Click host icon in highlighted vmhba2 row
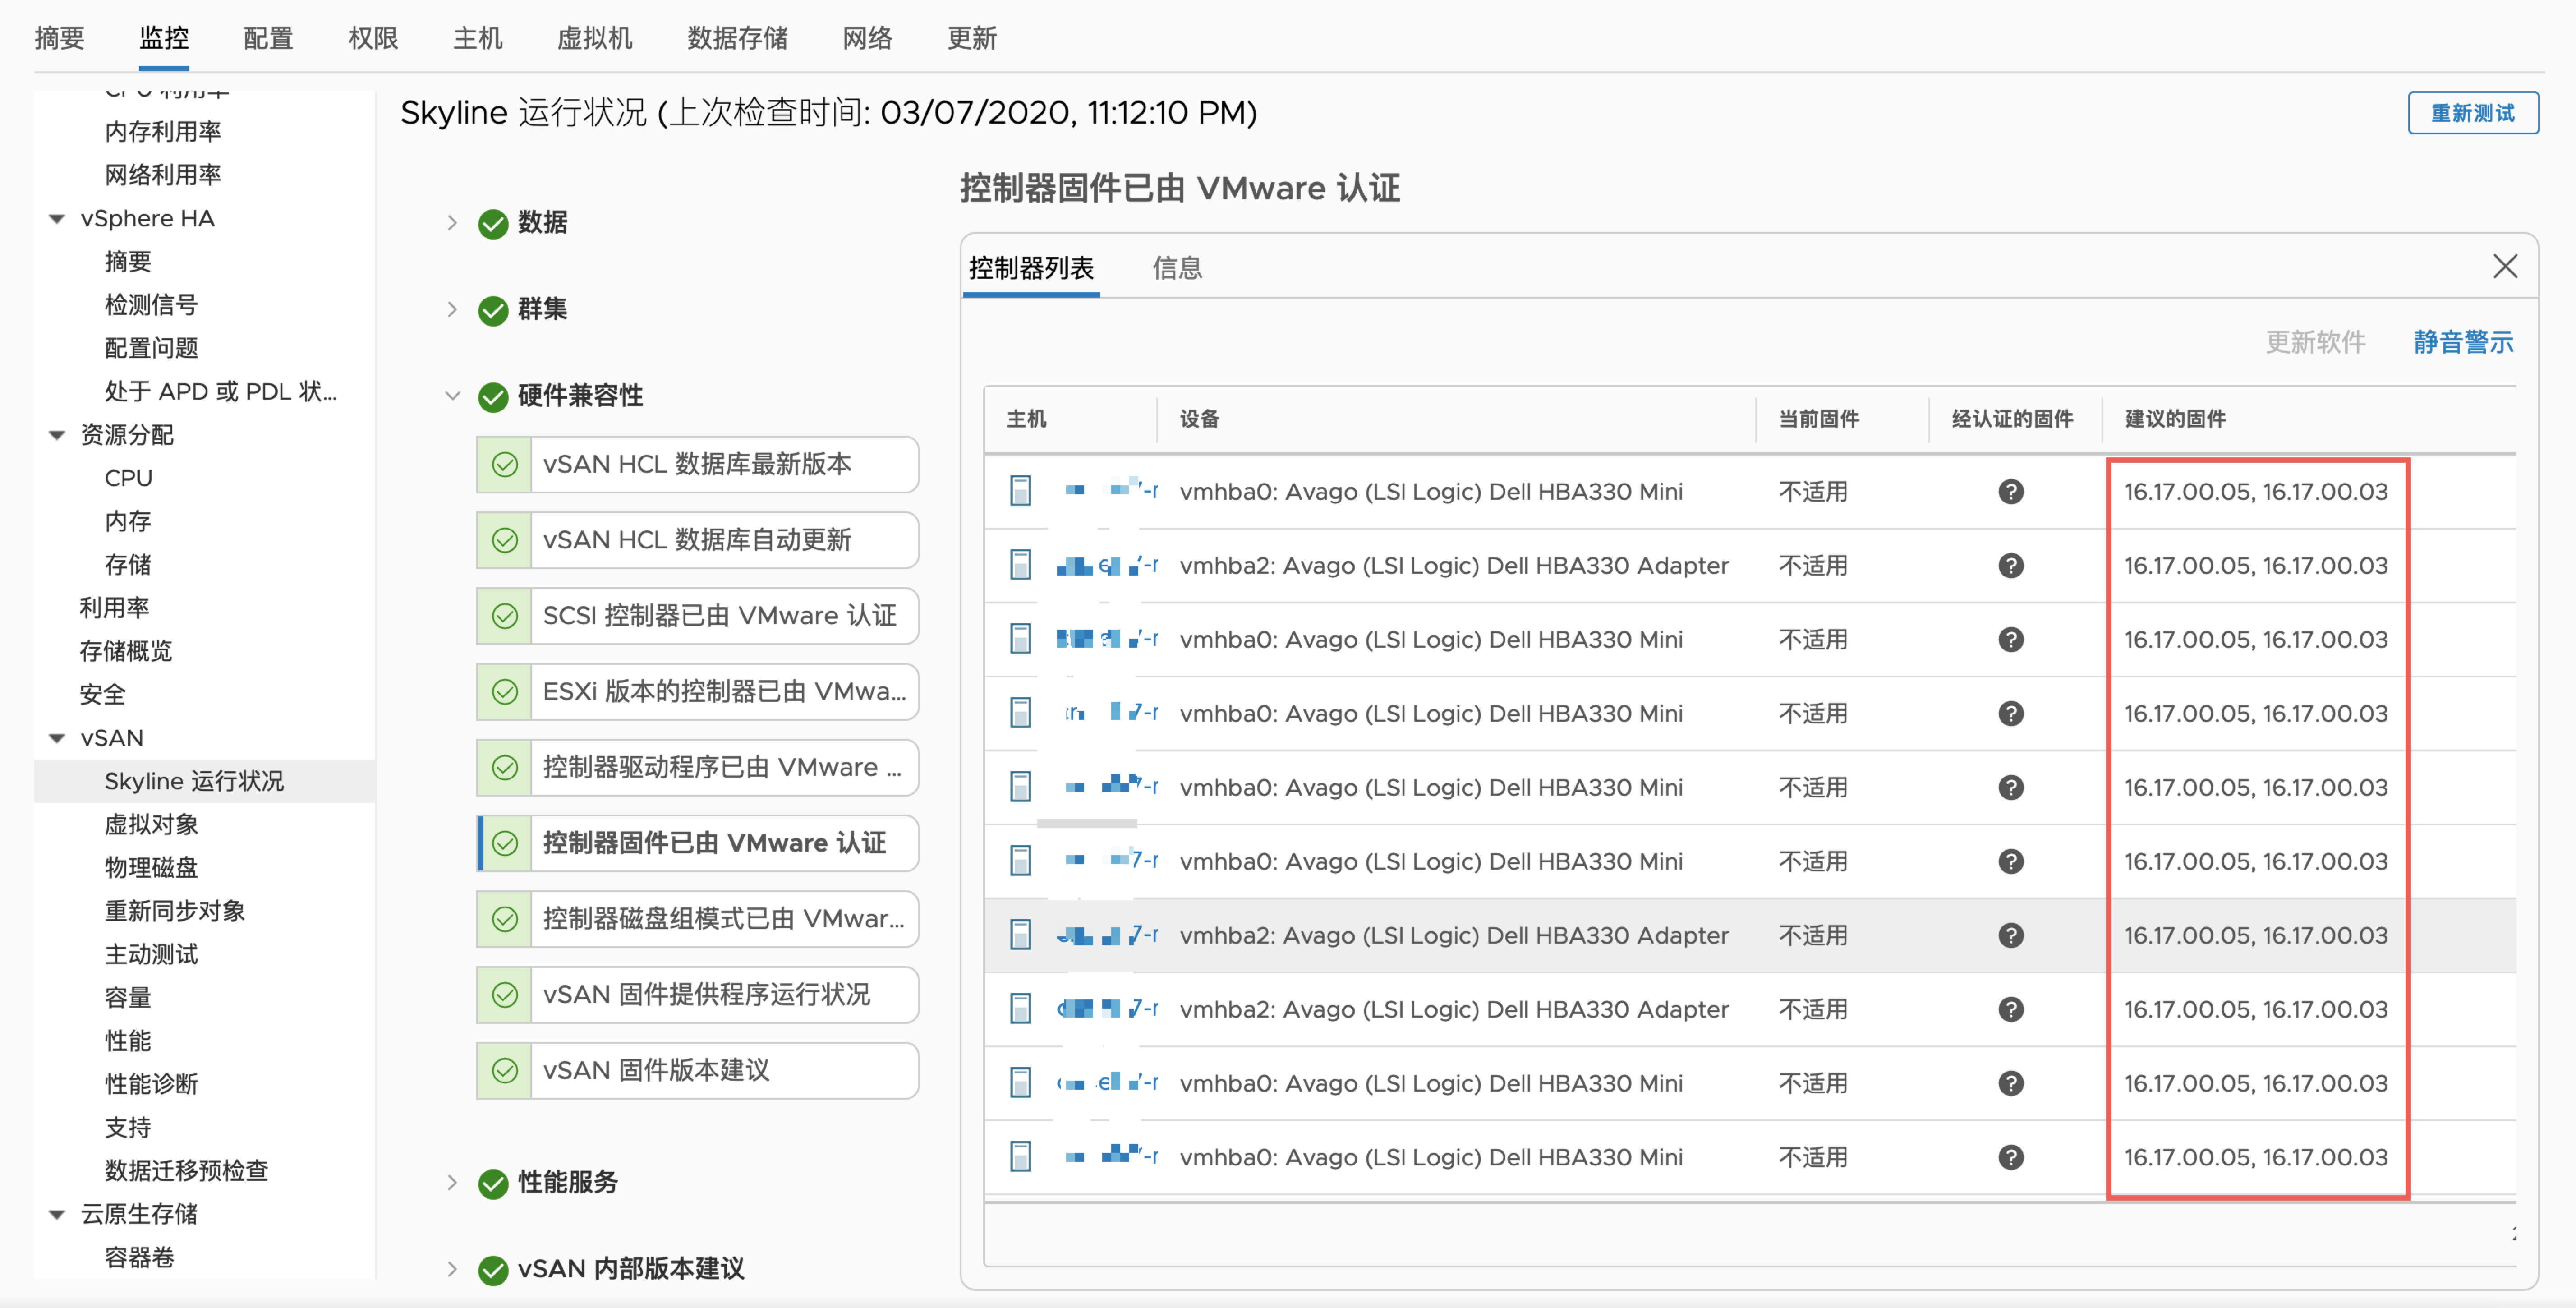This screenshot has height=1308, width=2576. [1020, 935]
